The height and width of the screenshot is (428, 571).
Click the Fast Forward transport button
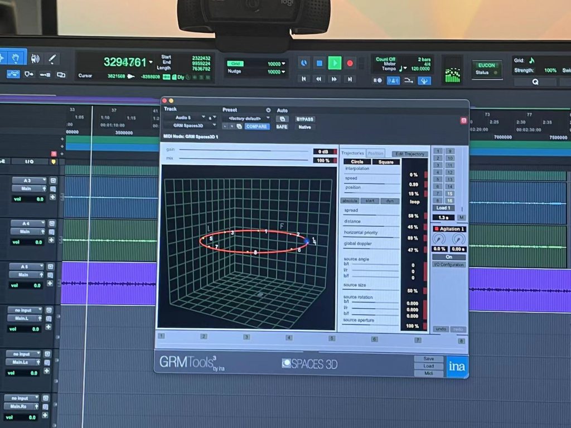click(335, 79)
